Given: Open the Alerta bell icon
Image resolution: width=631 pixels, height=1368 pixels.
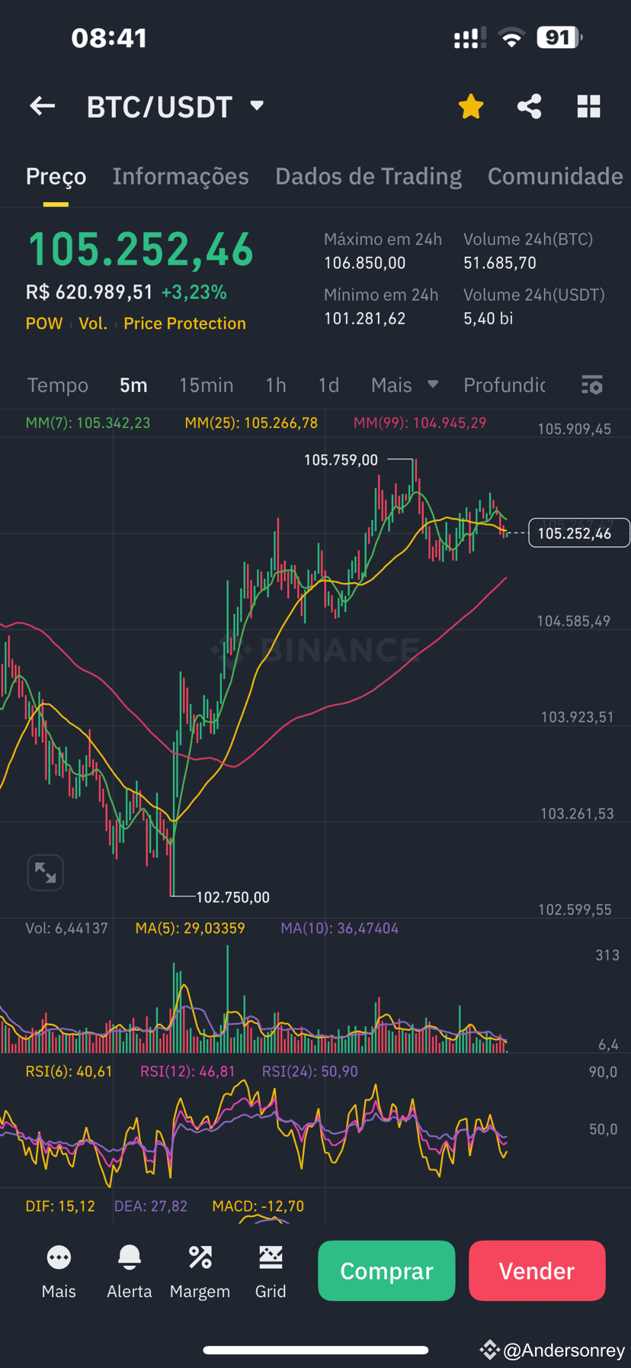Looking at the screenshot, I should pyautogui.click(x=130, y=1271).
